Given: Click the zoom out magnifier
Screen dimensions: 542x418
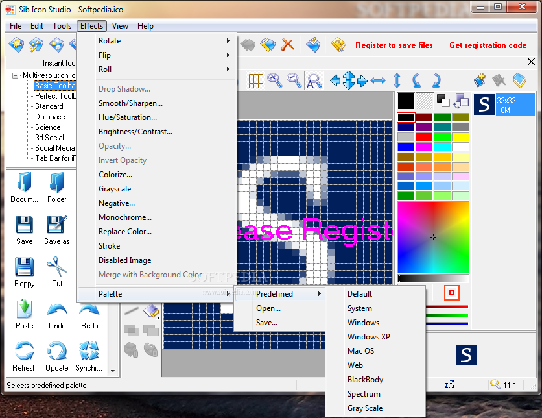Looking at the screenshot, I should 294,80.
